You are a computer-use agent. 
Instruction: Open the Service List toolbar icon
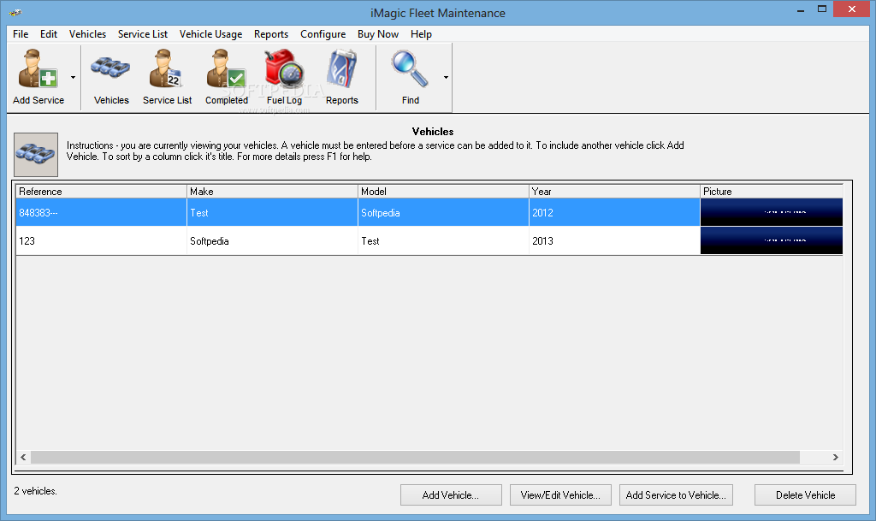click(x=167, y=68)
